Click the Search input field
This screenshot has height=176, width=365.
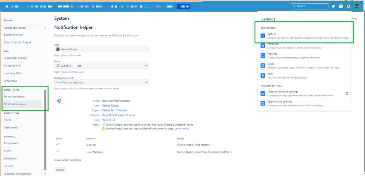310,6
